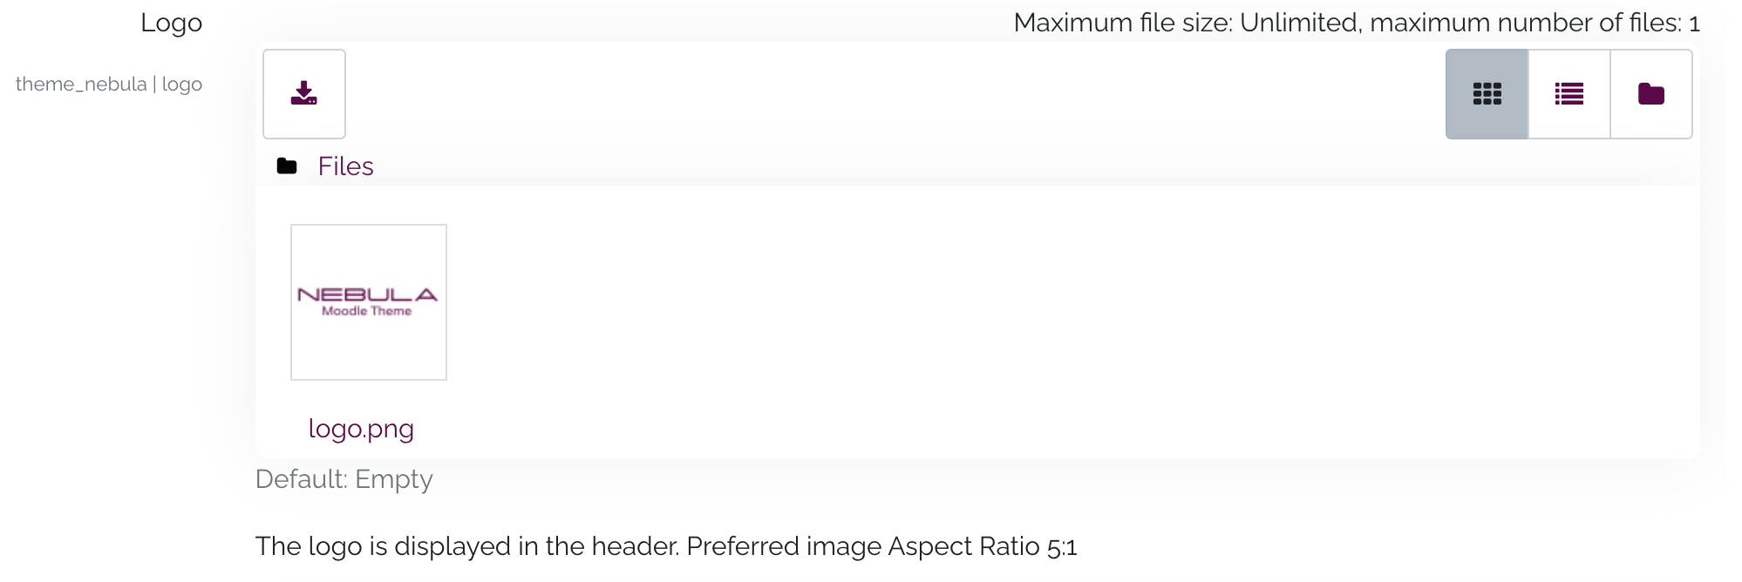Click the Add file upload icon
Image resolution: width=1742 pixels, height=582 pixels.
(303, 93)
